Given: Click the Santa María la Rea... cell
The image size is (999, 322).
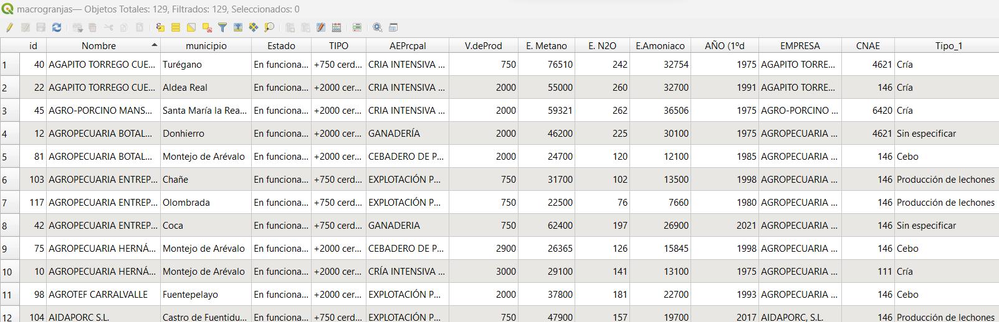Looking at the screenshot, I should (206, 111).
